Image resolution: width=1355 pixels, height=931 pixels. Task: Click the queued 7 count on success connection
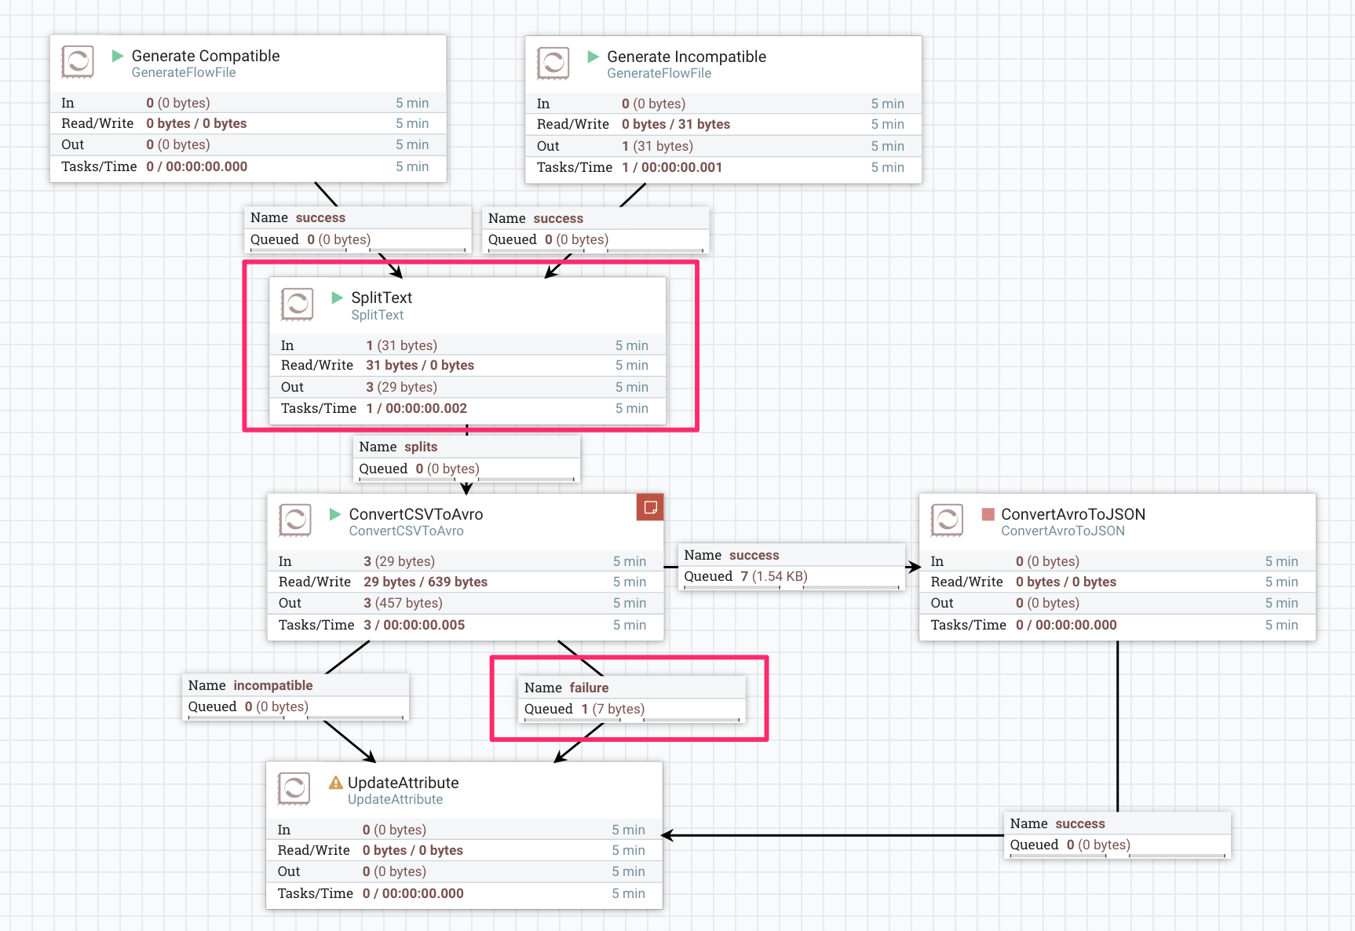[x=743, y=576]
